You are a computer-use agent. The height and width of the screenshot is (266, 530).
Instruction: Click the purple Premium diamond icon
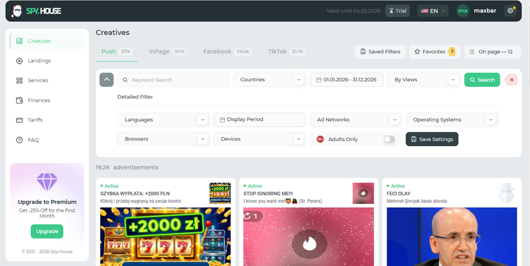click(47, 182)
